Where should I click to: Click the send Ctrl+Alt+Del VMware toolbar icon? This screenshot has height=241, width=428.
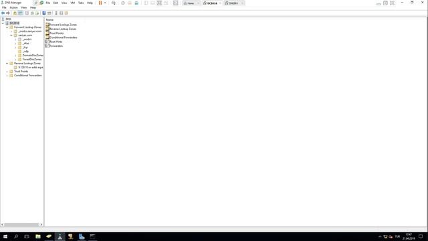[x=114, y=3]
